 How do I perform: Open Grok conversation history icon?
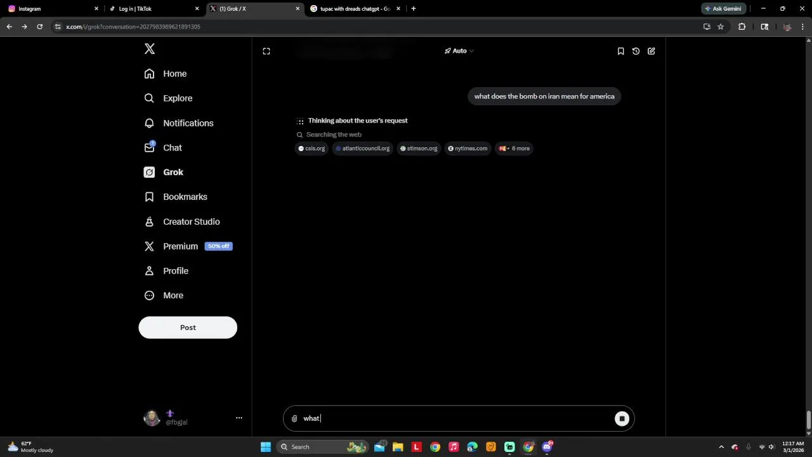pos(636,51)
